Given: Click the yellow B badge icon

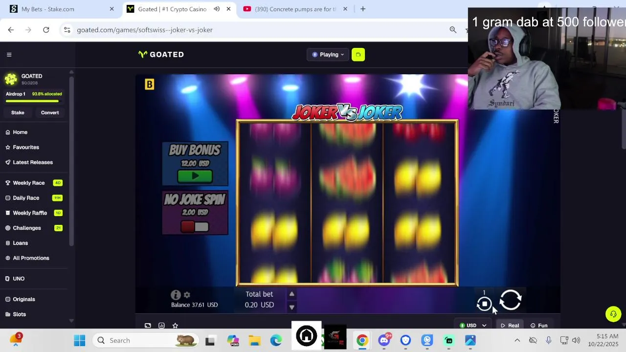Looking at the screenshot, I should (x=150, y=85).
